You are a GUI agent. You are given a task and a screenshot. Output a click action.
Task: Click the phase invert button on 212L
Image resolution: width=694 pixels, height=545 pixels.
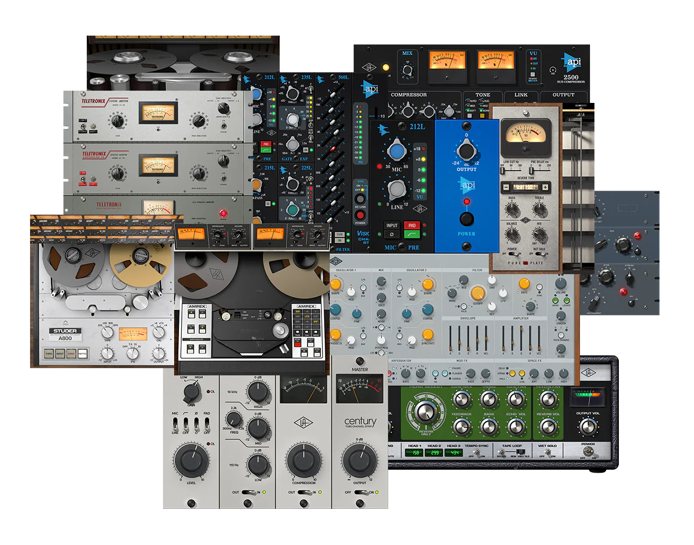[392, 235]
